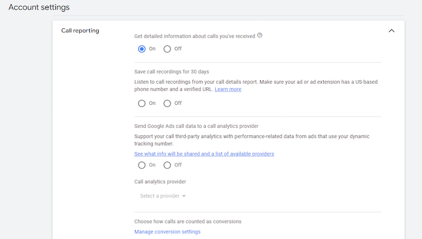Turn Off saving call recordings for 30 days
The height and width of the screenshot is (239, 422).
click(x=167, y=103)
